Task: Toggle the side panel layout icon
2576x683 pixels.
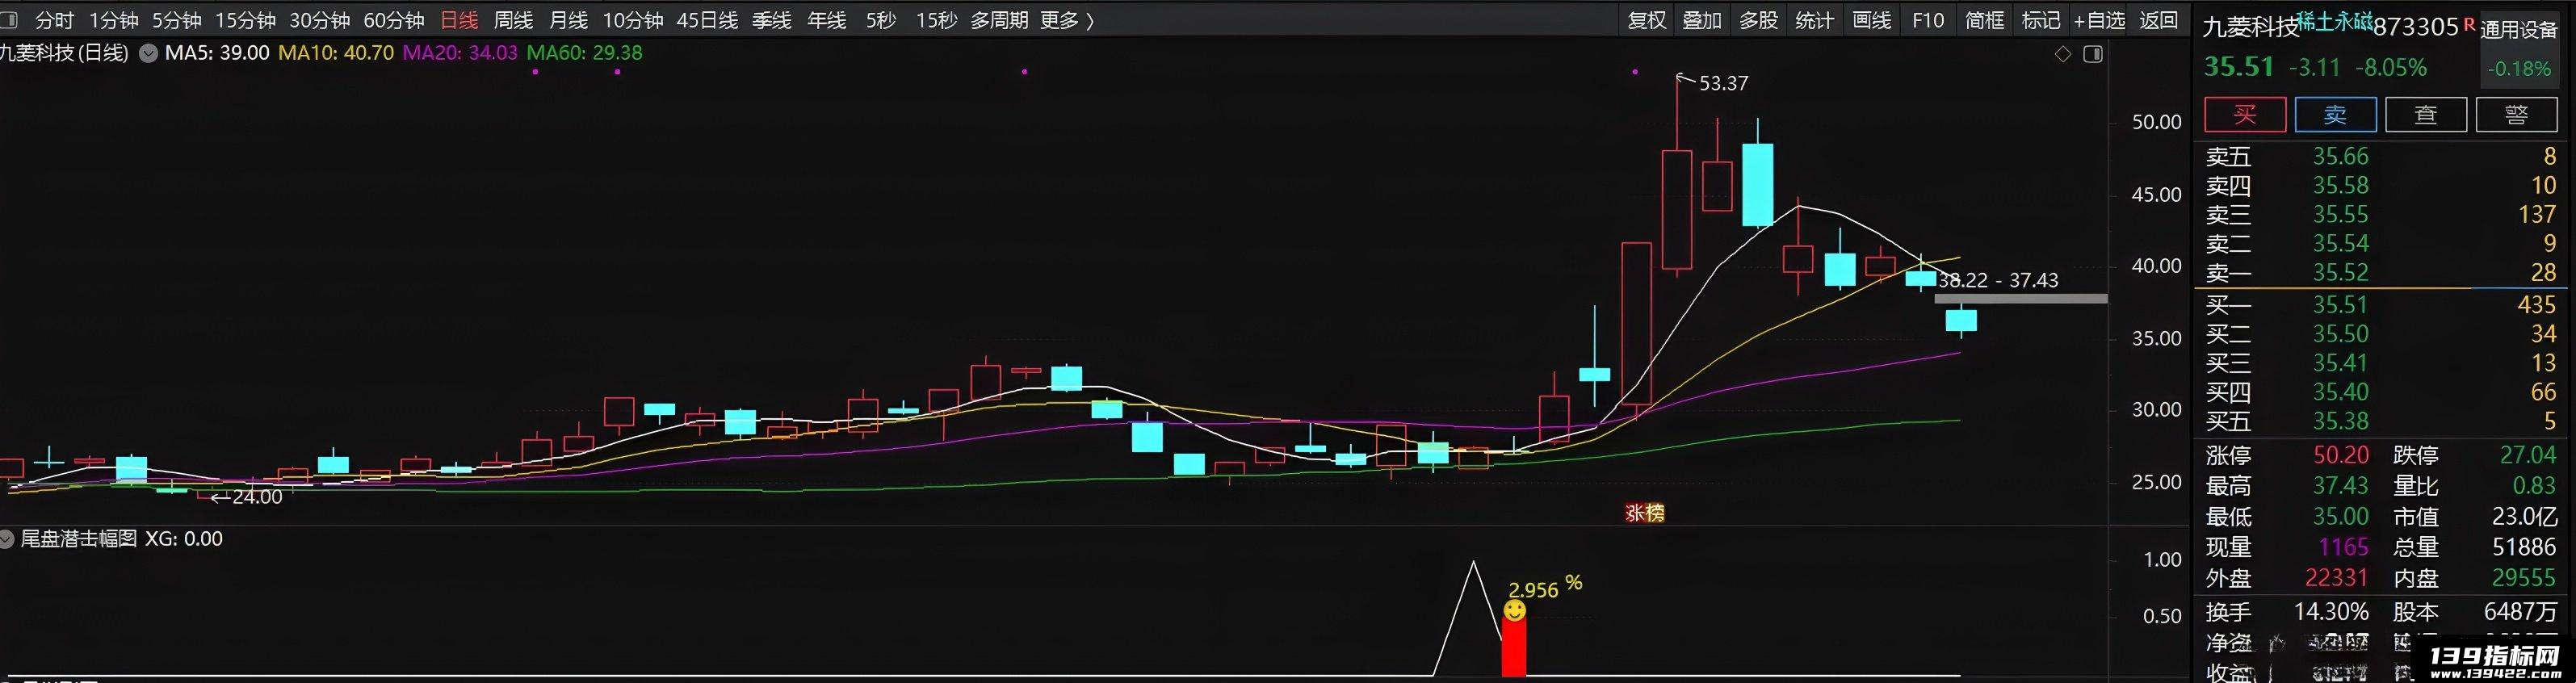Action: pyautogui.click(x=2093, y=54)
